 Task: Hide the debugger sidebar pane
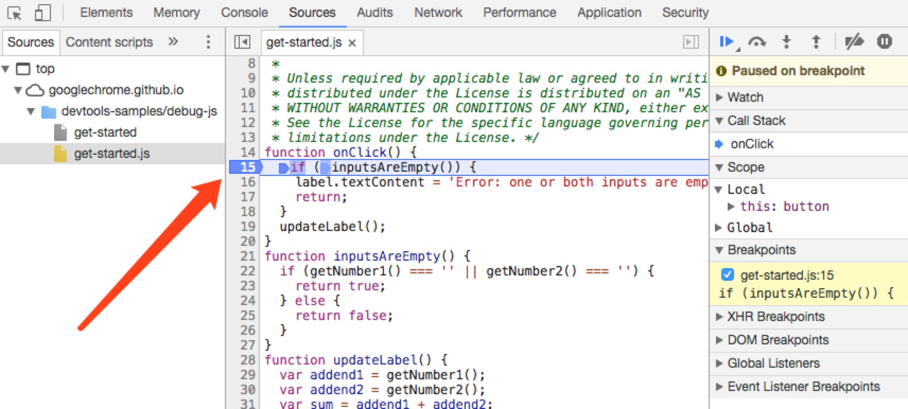(x=691, y=42)
